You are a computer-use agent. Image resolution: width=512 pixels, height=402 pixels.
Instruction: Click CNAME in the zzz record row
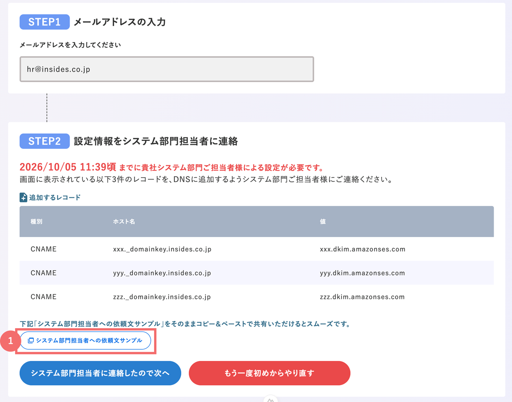point(44,297)
